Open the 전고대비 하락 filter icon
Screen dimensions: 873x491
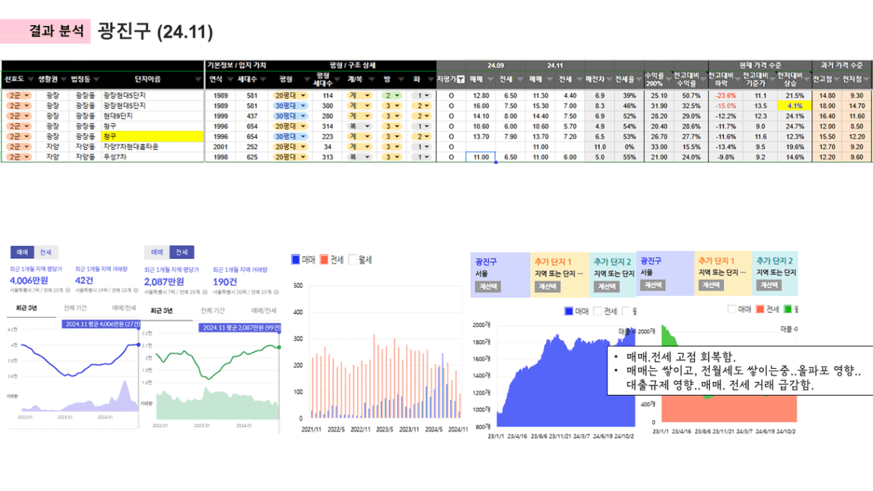point(737,79)
